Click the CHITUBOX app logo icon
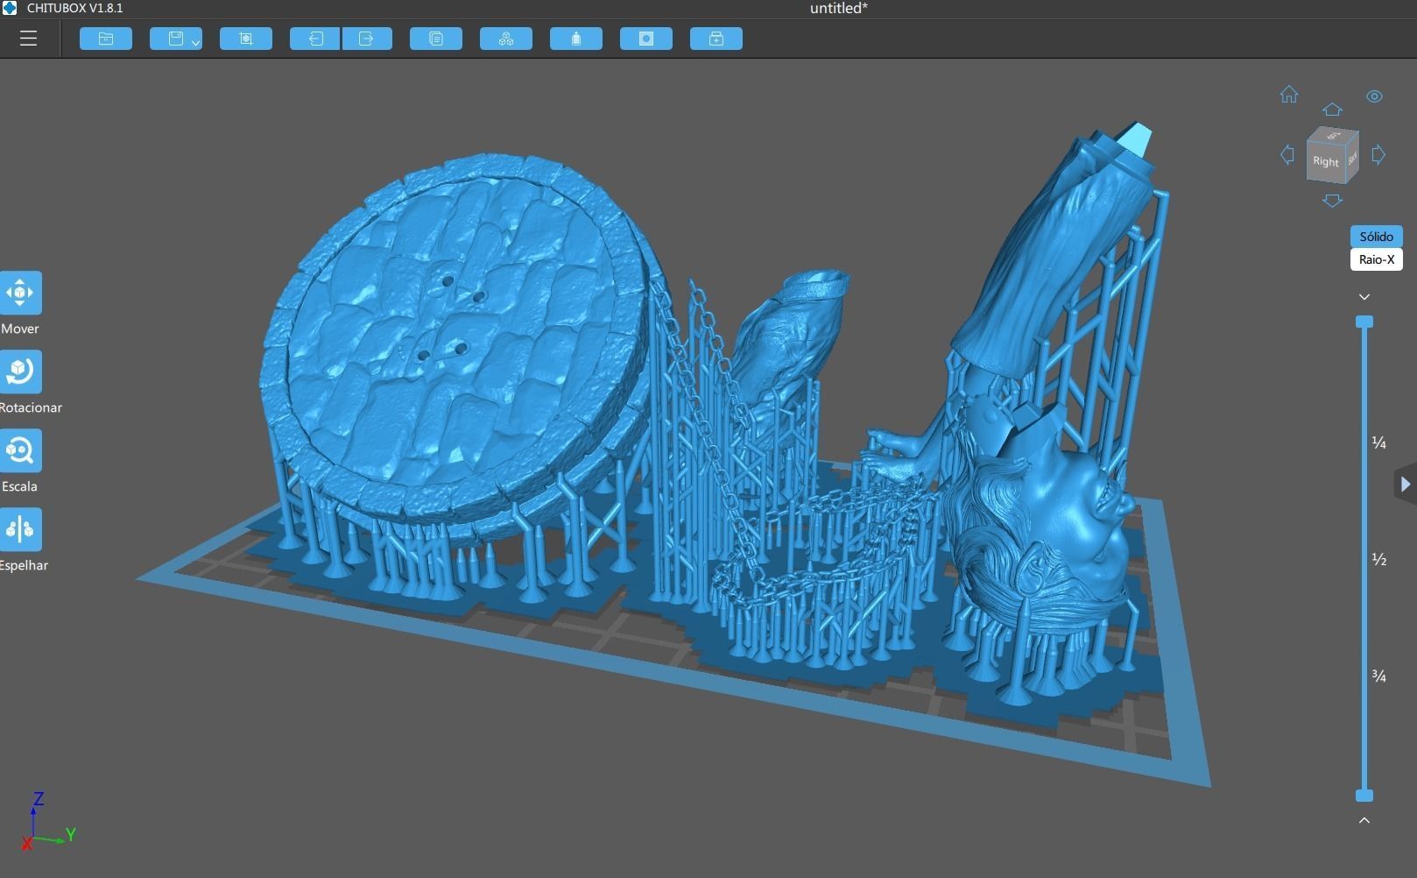The height and width of the screenshot is (878, 1417). [x=11, y=8]
